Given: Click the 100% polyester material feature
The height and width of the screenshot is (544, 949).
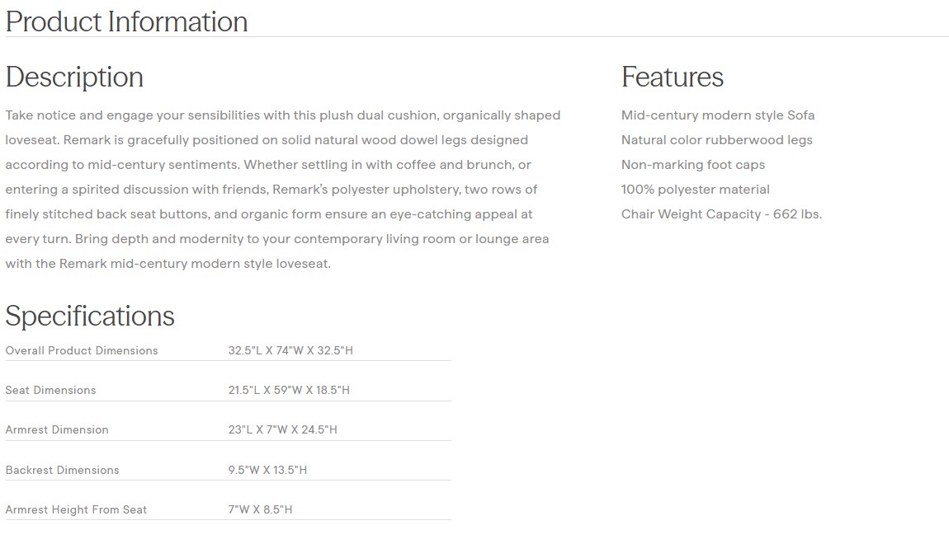Looking at the screenshot, I should tap(695, 190).
